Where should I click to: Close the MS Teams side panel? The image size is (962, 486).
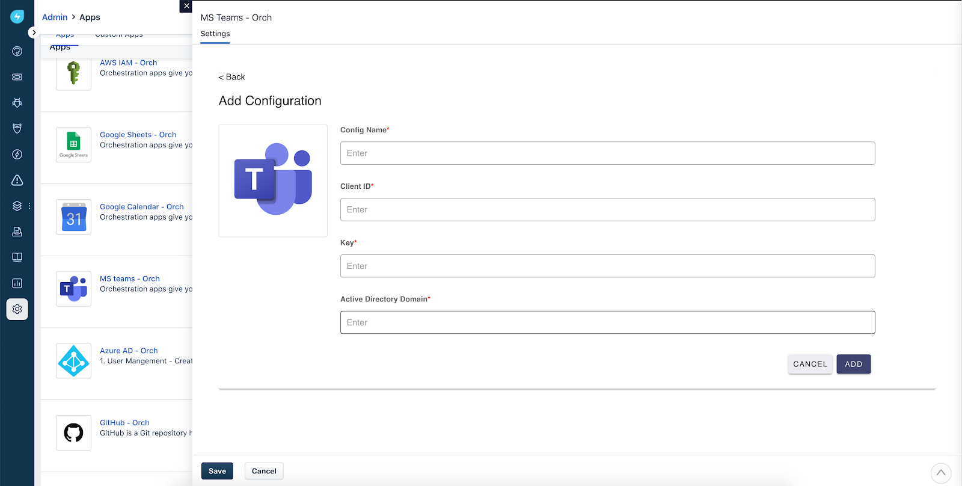[186, 6]
